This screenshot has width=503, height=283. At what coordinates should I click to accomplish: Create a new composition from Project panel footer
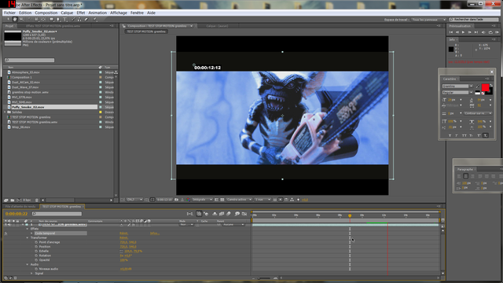point(19,200)
